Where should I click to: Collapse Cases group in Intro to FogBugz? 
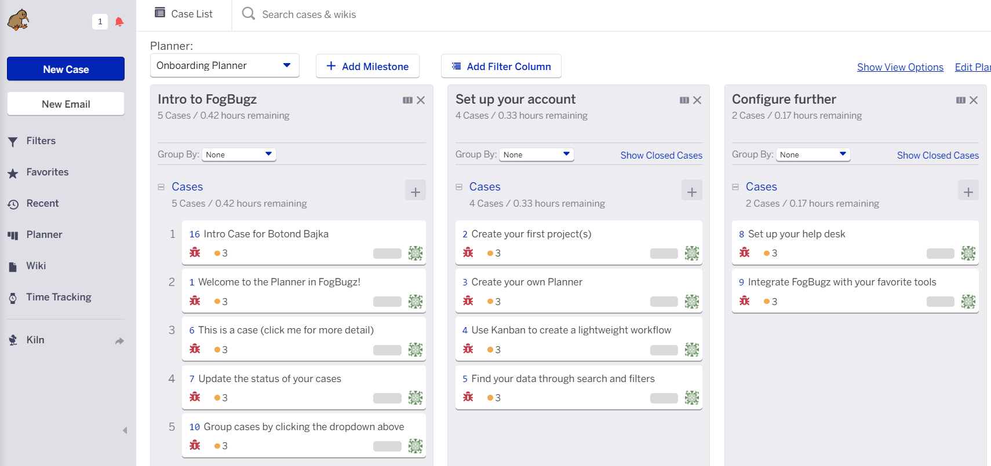[161, 187]
